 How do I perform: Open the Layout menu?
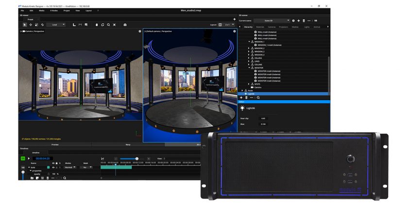point(89,11)
